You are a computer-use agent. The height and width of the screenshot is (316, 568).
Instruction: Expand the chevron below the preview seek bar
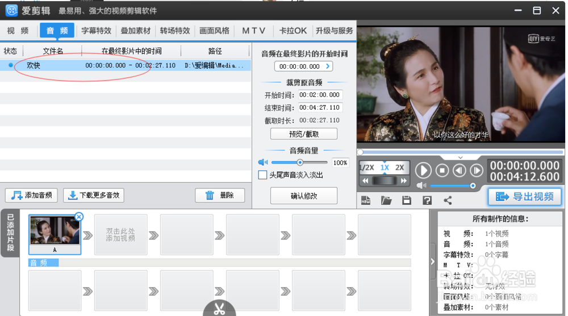(x=461, y=158)
